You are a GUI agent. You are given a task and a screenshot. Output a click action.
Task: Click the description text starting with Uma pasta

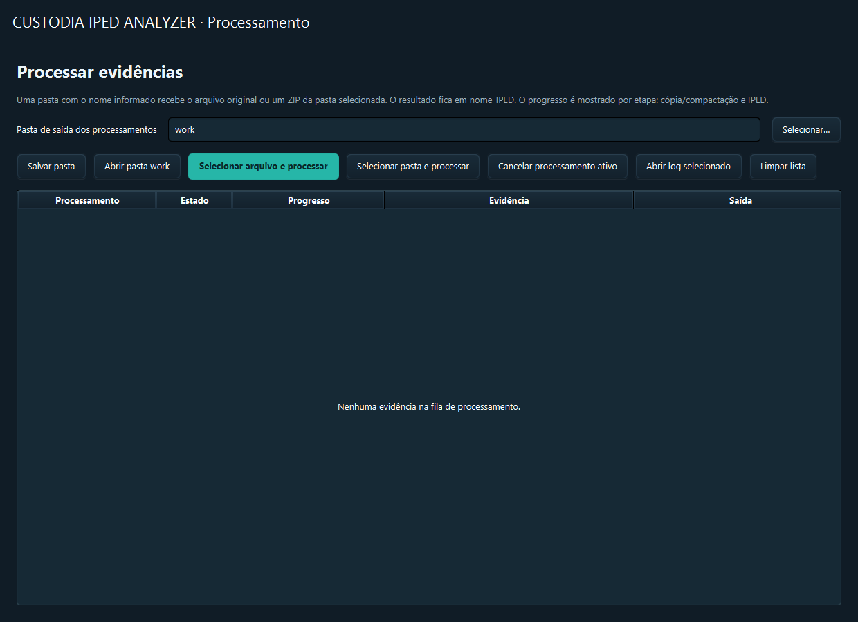[392, 100]
